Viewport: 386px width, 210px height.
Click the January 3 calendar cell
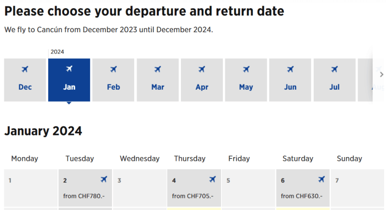pyautogui.click(x=139, y=188)
